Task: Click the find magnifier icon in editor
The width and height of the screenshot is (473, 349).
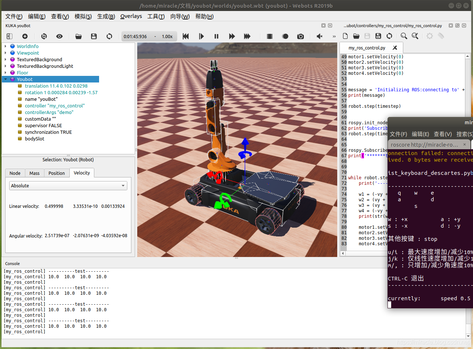Action: [404, 36]
